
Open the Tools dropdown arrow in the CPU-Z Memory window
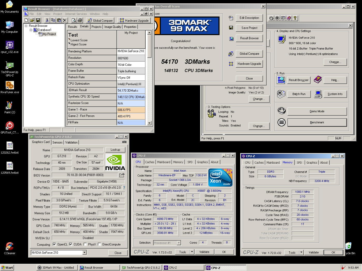click(301, 252)
